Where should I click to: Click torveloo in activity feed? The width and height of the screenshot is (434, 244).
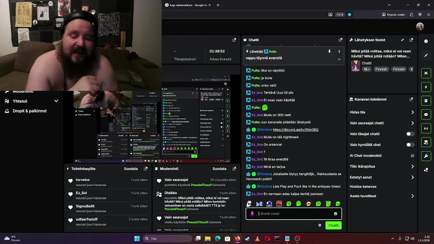(83, 180)
